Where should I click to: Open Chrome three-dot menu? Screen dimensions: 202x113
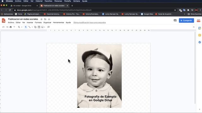[200, 10]
